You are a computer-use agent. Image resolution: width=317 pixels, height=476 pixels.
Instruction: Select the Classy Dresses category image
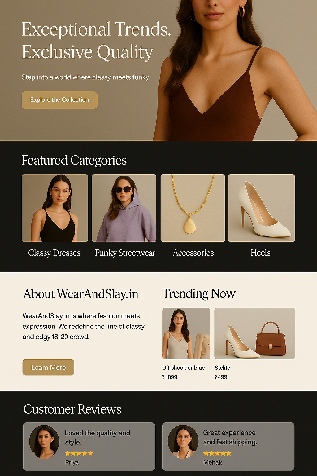[55, 208]
